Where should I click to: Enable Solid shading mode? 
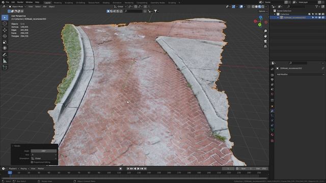[x=256, y=7]
